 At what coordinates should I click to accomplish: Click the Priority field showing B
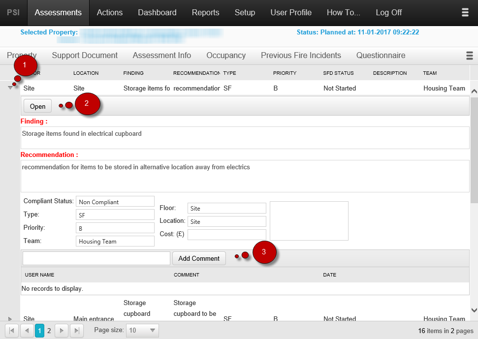pos(115,228)
